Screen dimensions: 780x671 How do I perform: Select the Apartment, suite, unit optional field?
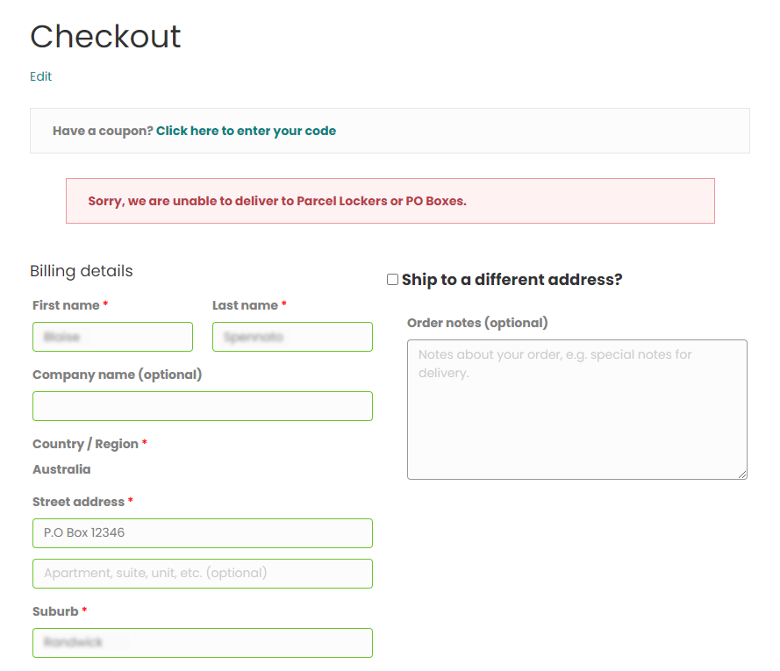coord(202,573)
